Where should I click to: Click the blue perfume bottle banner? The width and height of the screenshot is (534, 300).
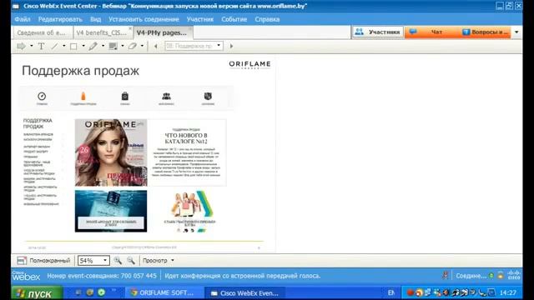[x=111, y=211]
